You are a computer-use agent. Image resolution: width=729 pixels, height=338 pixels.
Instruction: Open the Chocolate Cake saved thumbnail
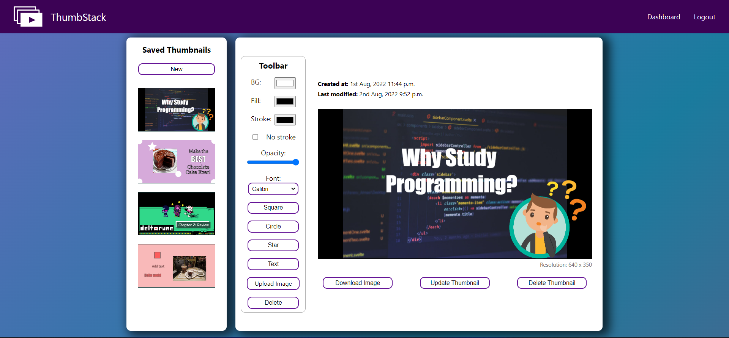pos(177,162)
